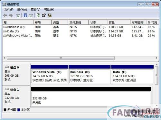Click the Refresh toolbar icon
This screenshot has width=161, height=120.
point(38,15)
